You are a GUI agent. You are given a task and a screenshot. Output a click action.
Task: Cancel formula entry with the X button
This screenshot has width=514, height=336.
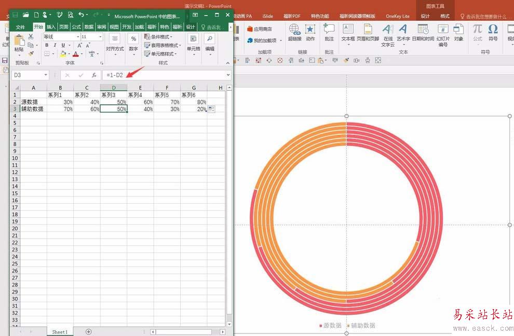click(x=67, y=75)
